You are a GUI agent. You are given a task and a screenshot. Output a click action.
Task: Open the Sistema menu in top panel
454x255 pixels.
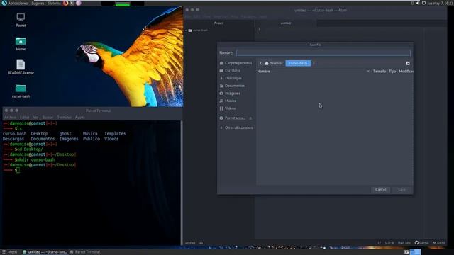54,3
